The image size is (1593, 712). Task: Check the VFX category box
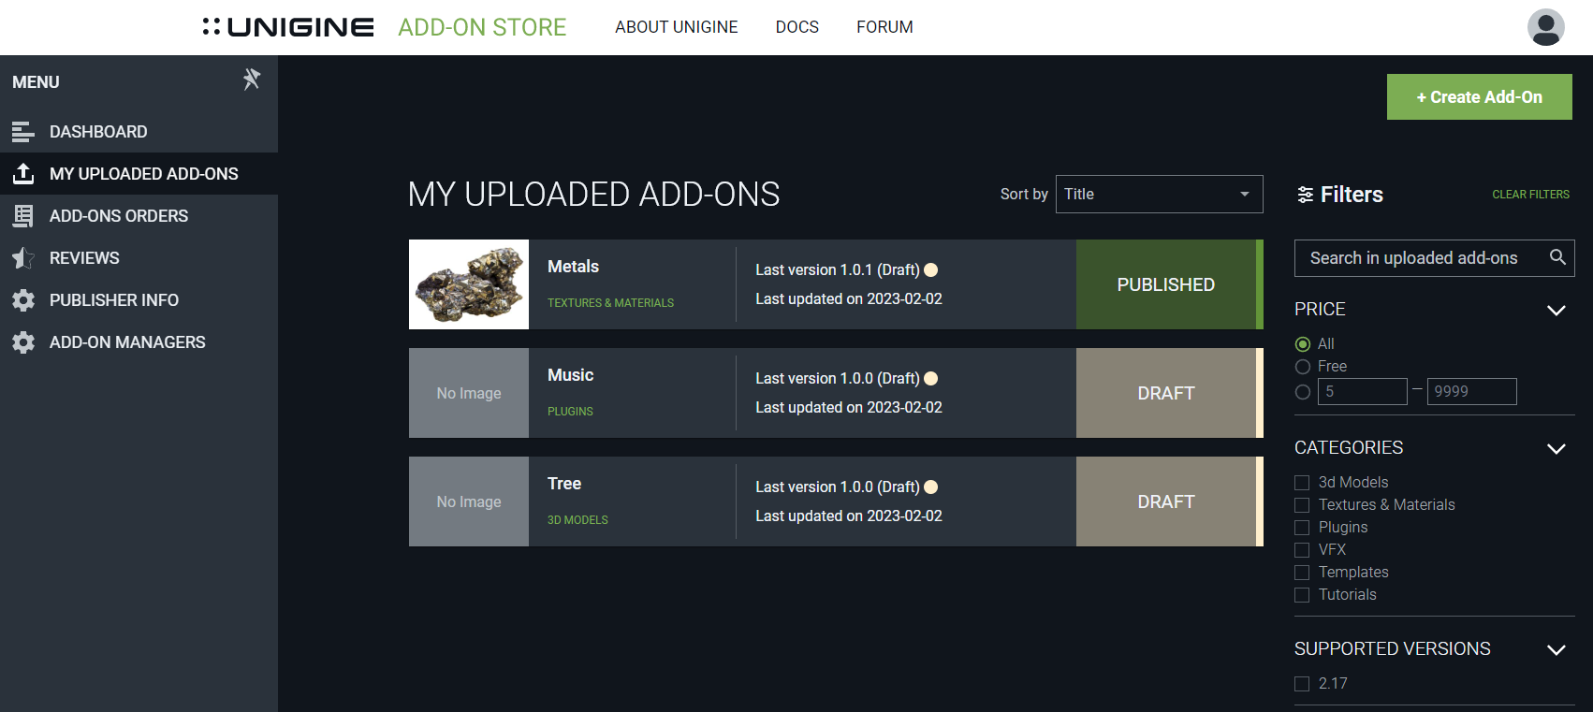pos(1302,550)
